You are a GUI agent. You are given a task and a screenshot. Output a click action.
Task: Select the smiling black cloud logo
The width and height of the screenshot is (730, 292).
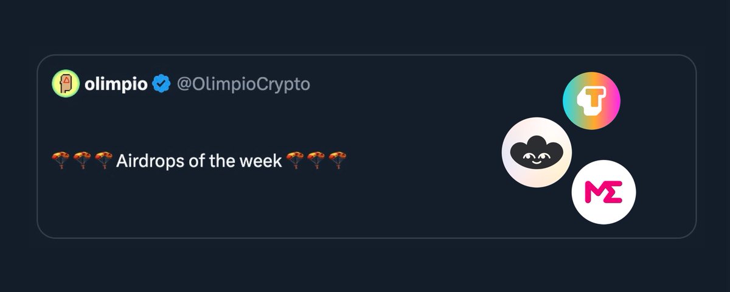coord(537,152)
